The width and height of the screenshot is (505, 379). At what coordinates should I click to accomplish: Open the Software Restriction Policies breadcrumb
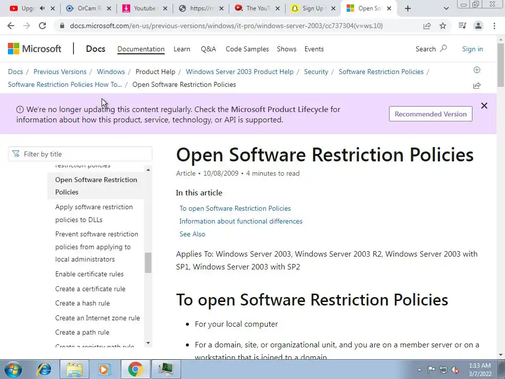pyautogui.click(x=381, y=72)
